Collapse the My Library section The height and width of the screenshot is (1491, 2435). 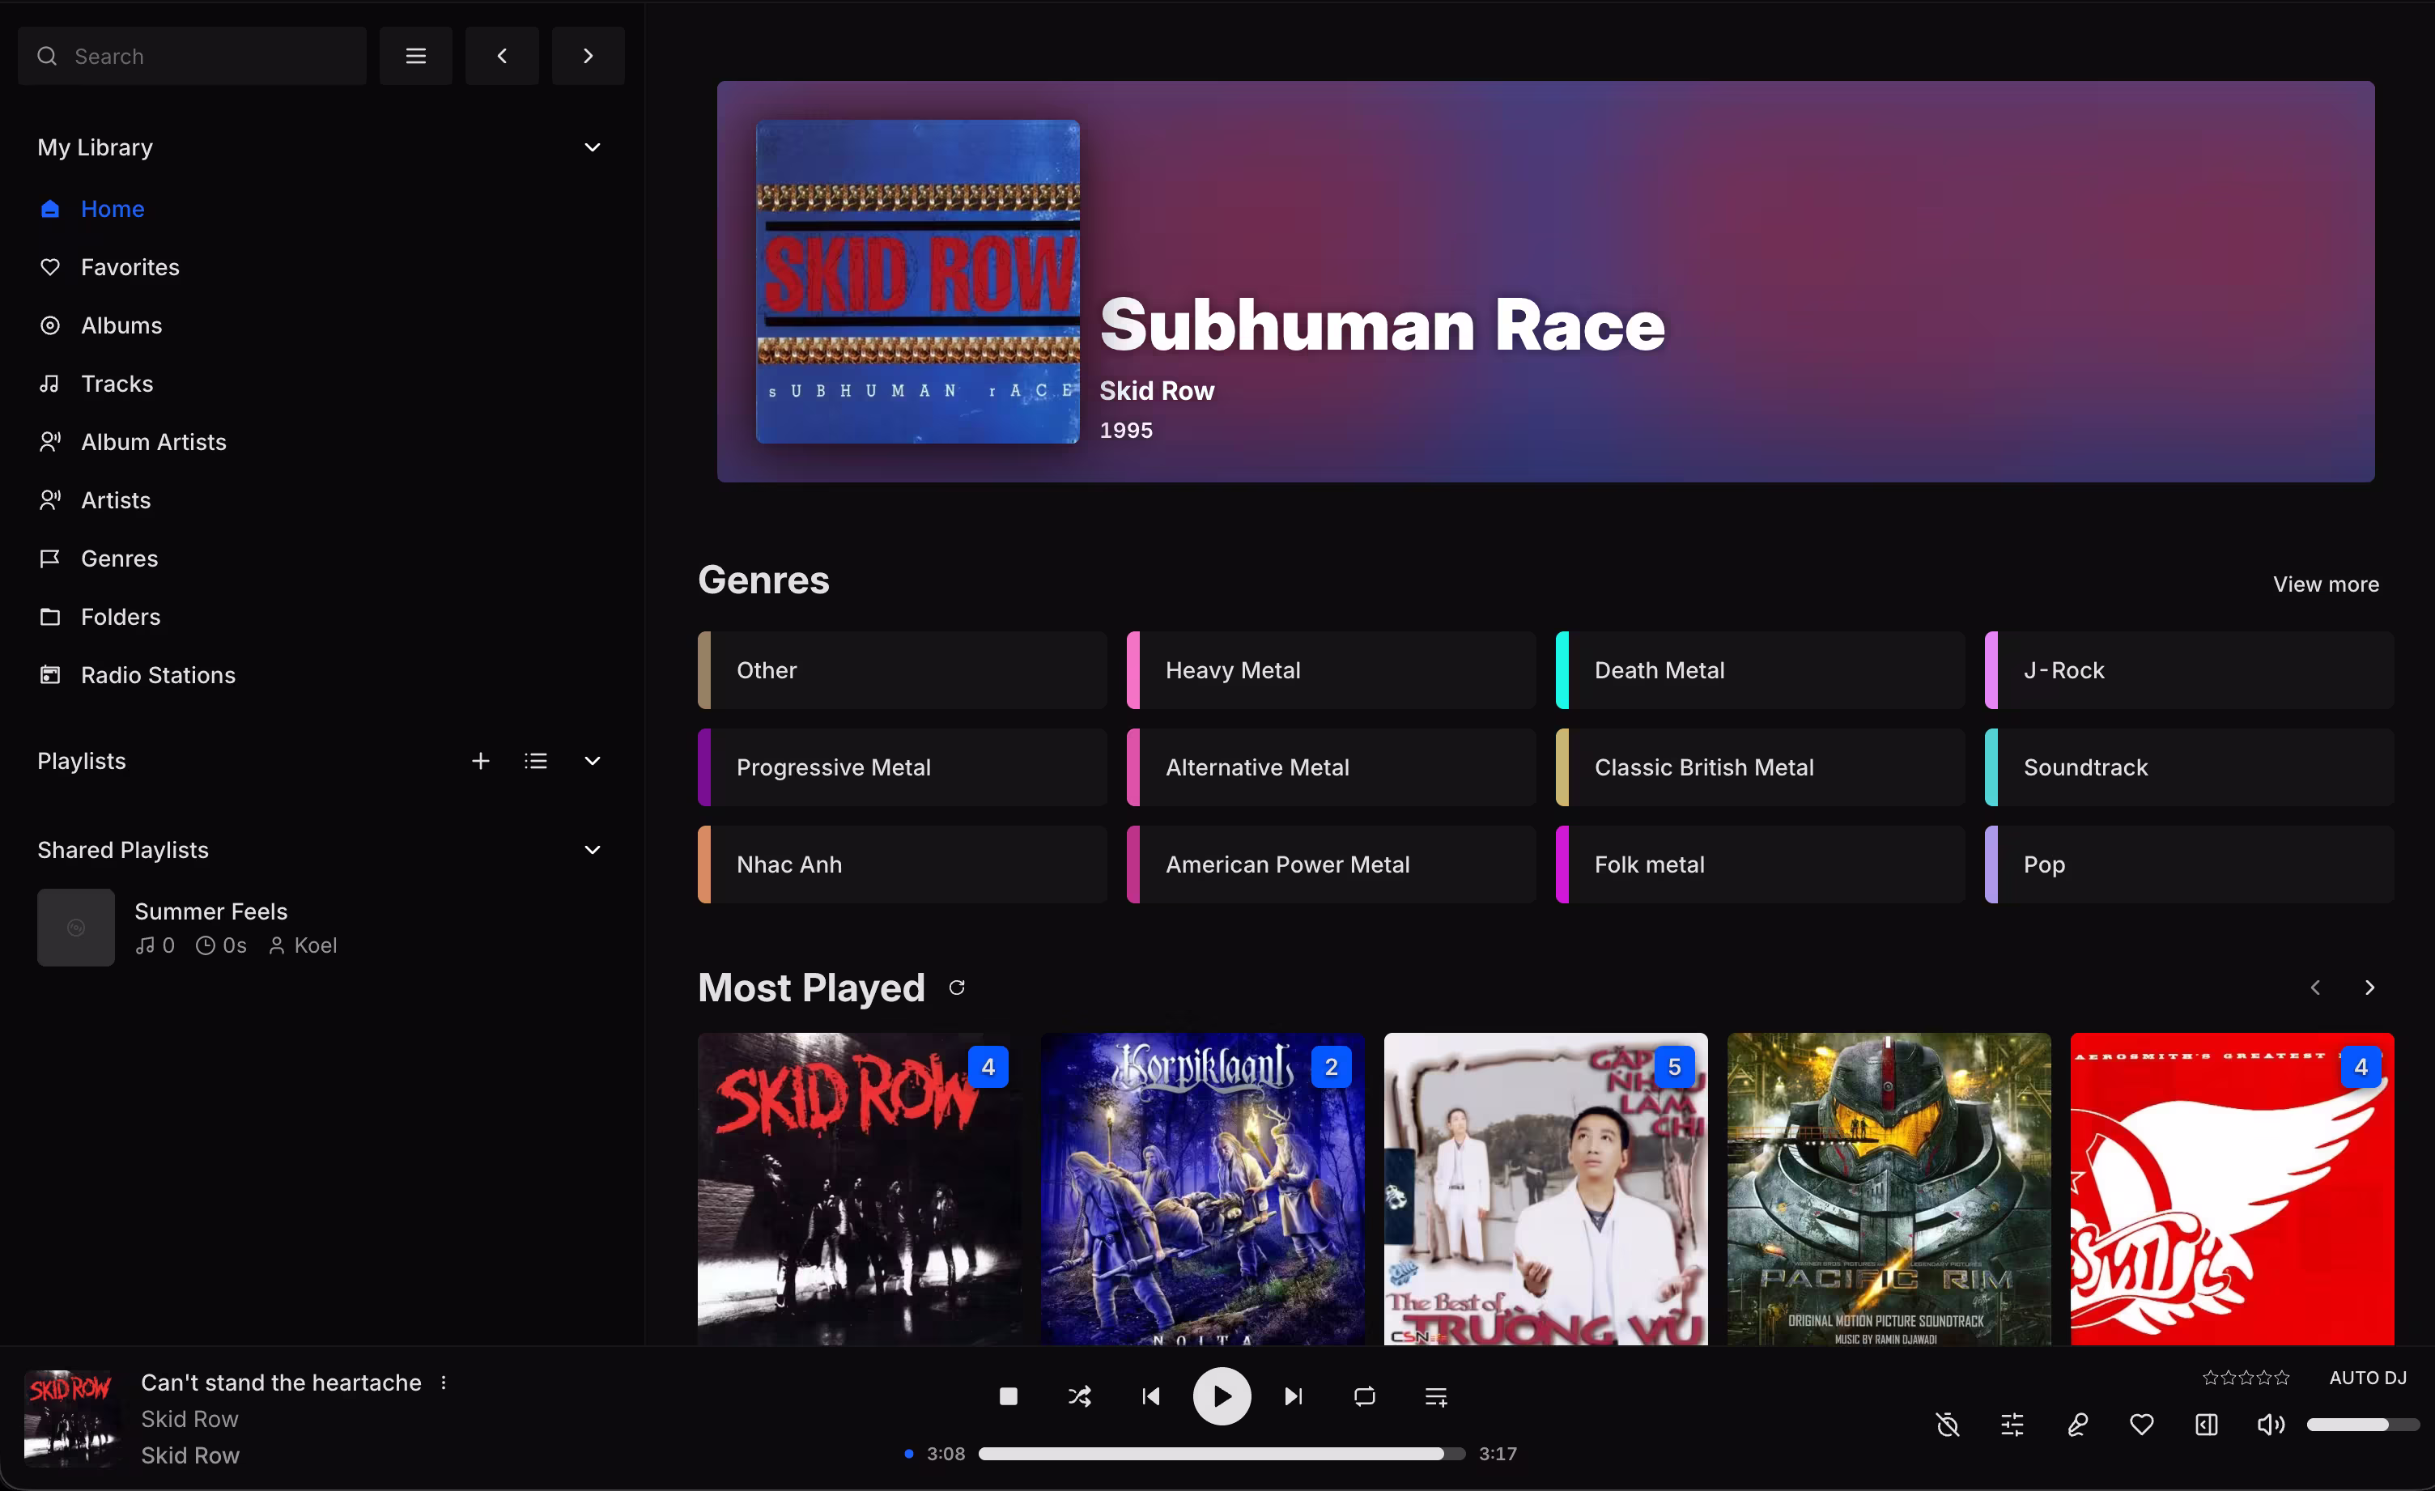[x=592, y=147]
